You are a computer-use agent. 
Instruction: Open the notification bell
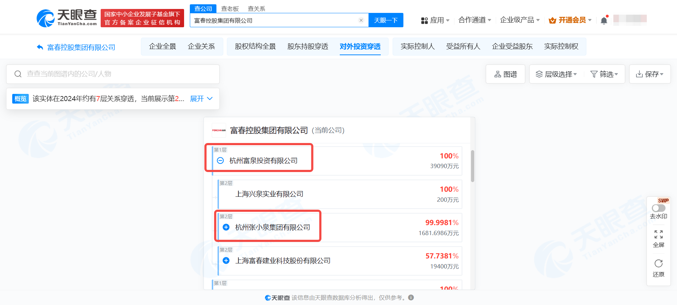tap(604, 20)
